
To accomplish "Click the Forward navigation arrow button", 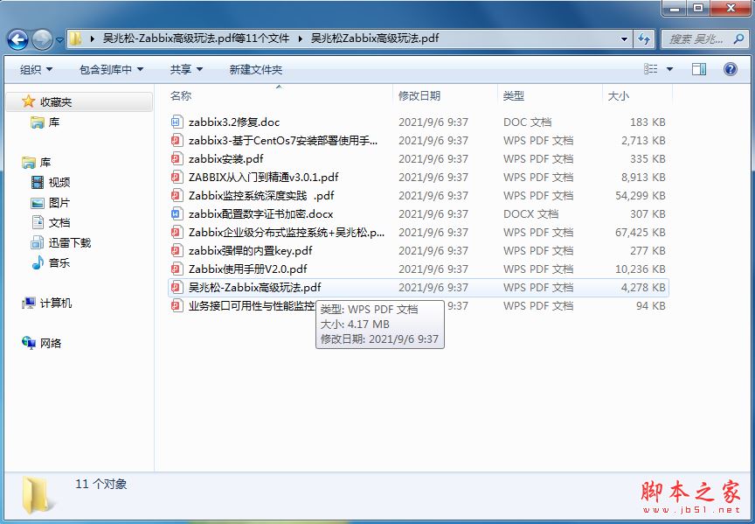I will click(42, 39).
